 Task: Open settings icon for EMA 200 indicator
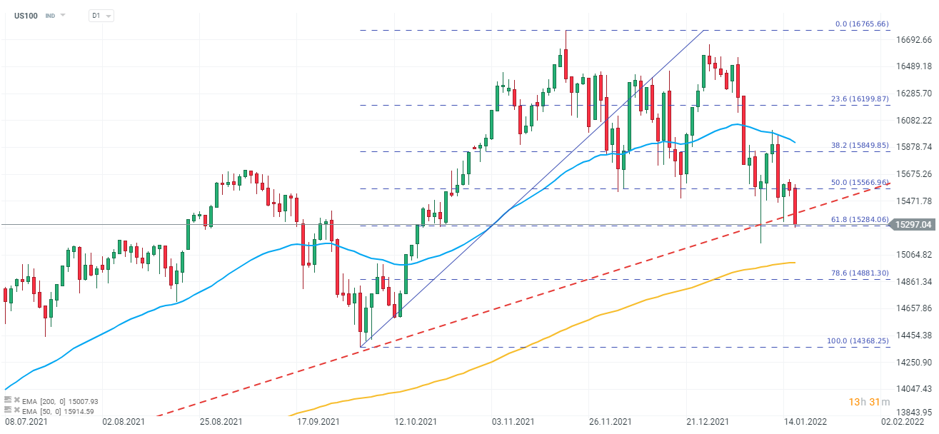pos(8,400)
